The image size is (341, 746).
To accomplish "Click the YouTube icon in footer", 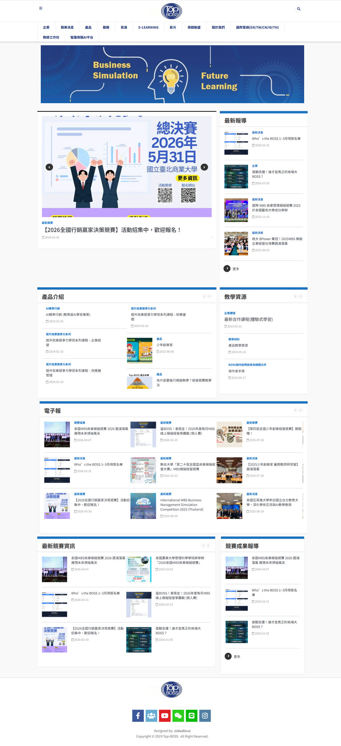I will pyautogui.click(x=165, y=716).
